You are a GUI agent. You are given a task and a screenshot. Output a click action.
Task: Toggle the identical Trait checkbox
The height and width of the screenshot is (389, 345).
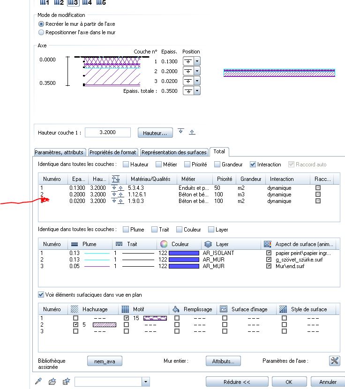(x=154, y=230)
